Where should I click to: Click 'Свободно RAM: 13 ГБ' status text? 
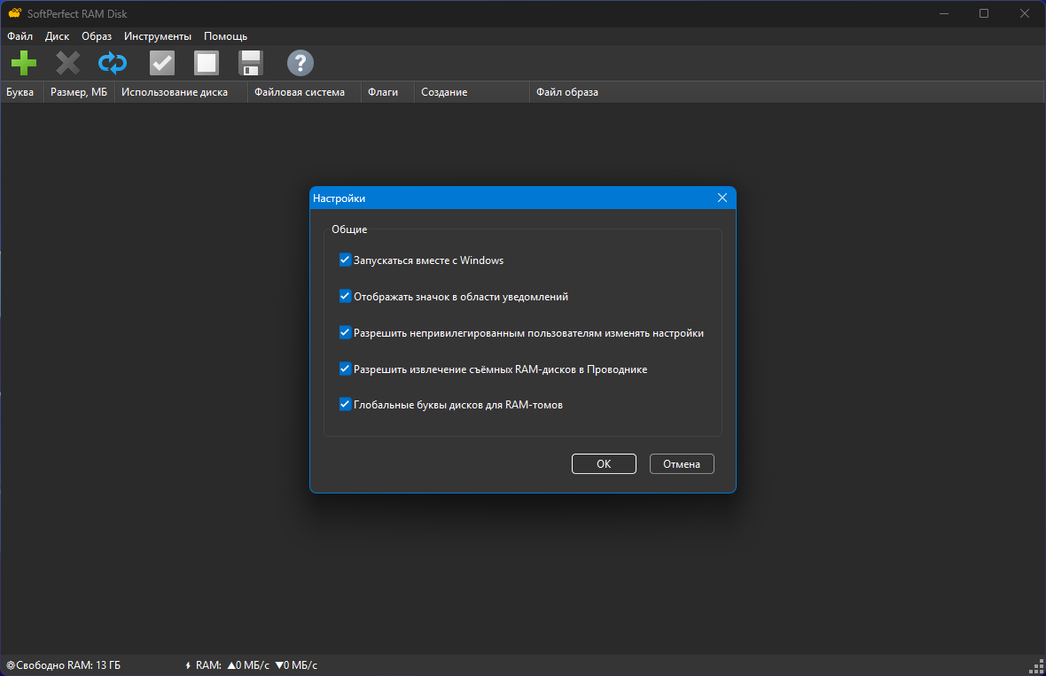[x=68, y=665]
